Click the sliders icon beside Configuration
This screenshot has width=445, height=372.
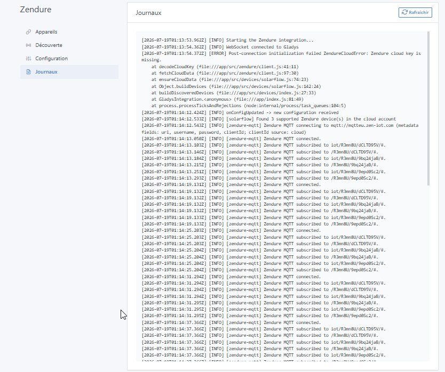tap(28, 59)
